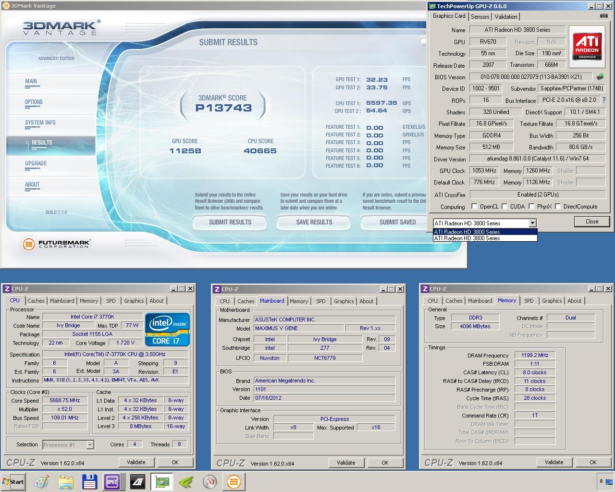The width and height of the screenshot is (615, 492).
Task: Click the Core Speed 5668.75 MHz value
Action: pos(65,400)
